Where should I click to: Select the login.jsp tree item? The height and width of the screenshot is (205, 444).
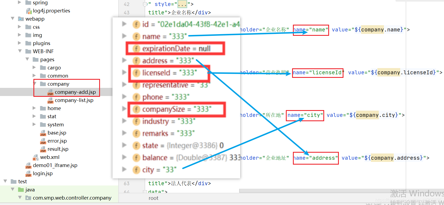[x=43, y=174]
